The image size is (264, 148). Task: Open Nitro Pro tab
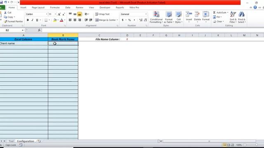pyautogui.click(x=134, y=7)
